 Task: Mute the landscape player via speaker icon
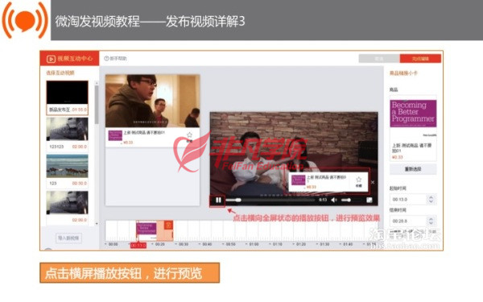(334, 201)
